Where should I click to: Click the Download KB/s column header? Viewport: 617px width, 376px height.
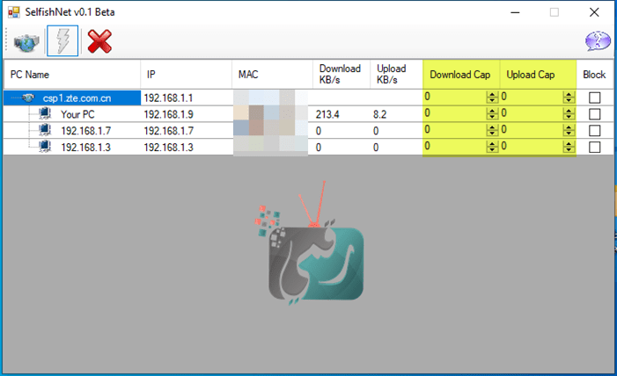(342, 75)
